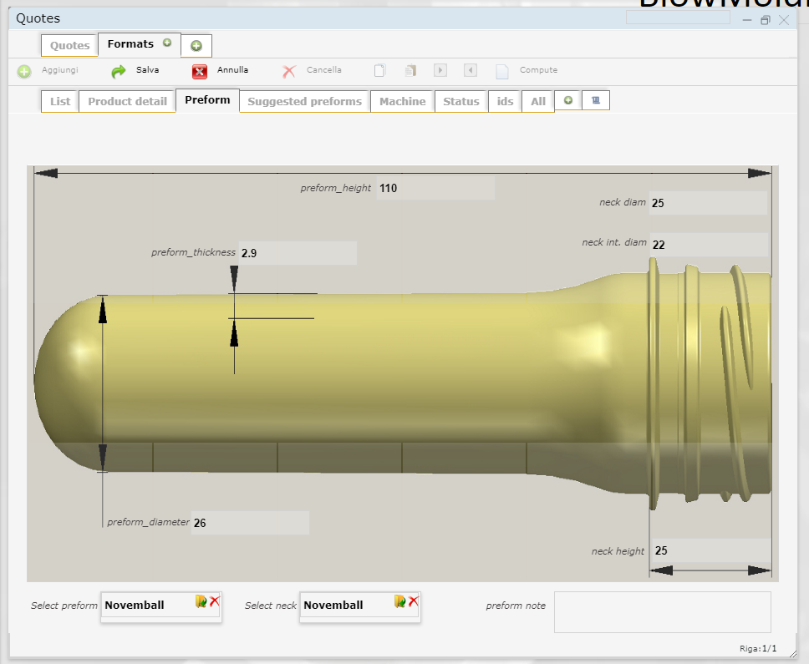Open lookup icon for Select neck
Viewport: 809px width, 664px height.
coord(400,601)
